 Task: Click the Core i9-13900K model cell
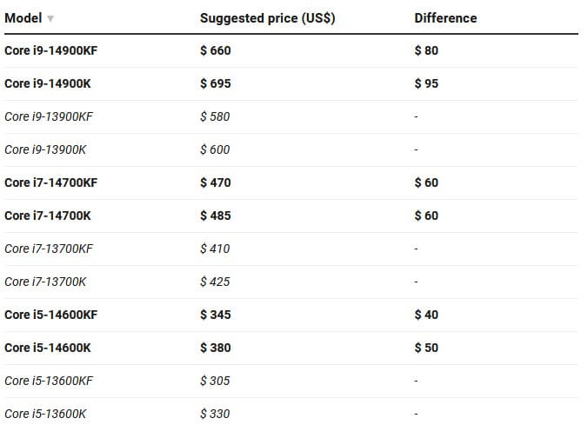pyautogui.click(x=45, y=149)
